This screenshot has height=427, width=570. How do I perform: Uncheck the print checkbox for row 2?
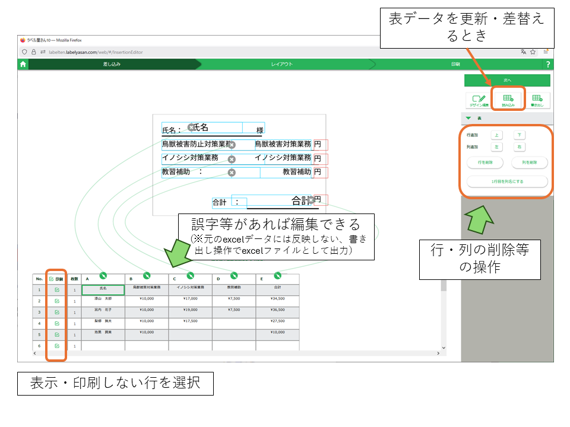(x=57, y=301)
